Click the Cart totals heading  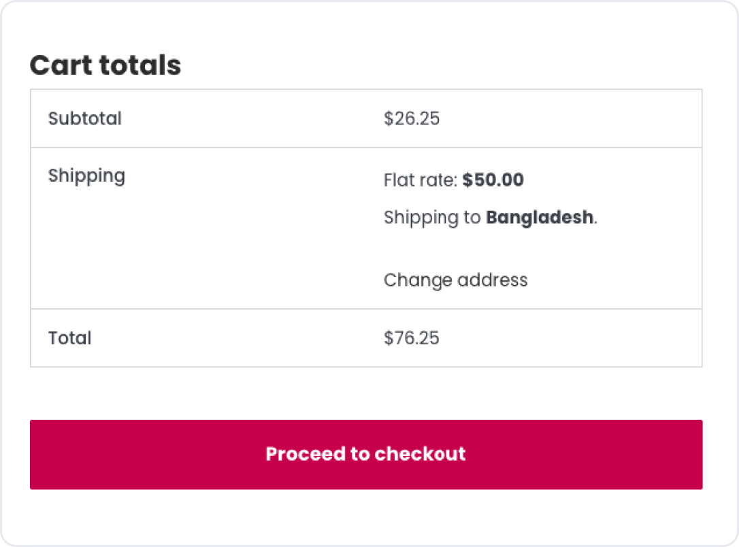click(x=105, y=65)
